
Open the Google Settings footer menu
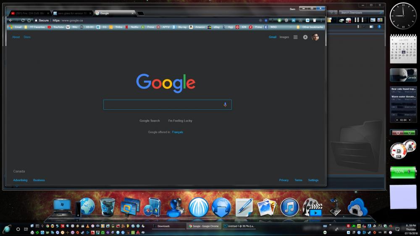point(313,180)
